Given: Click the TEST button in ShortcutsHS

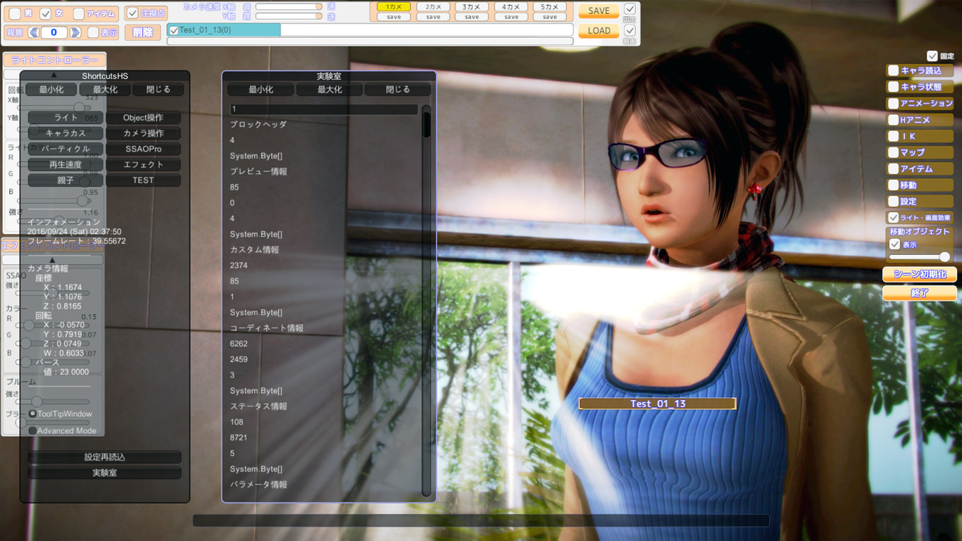Looking at the screenshot, I should click(143, 180).
